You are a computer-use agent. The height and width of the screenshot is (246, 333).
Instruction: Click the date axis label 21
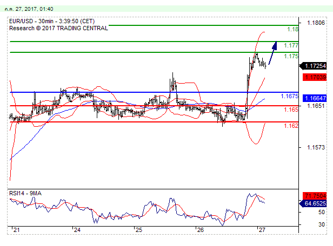click(x=16, y=230)
